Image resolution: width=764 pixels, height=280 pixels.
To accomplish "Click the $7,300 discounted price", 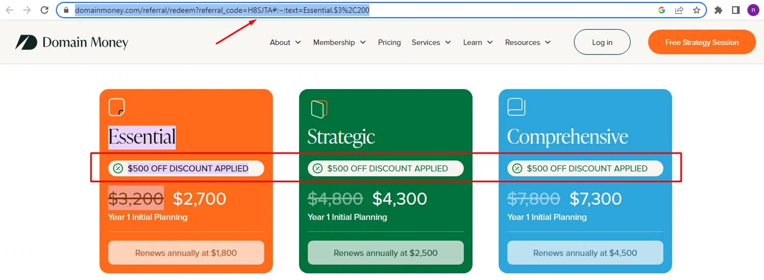I will click(596, 199).
